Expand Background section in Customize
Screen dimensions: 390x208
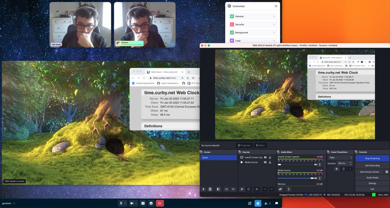[253, 33]
